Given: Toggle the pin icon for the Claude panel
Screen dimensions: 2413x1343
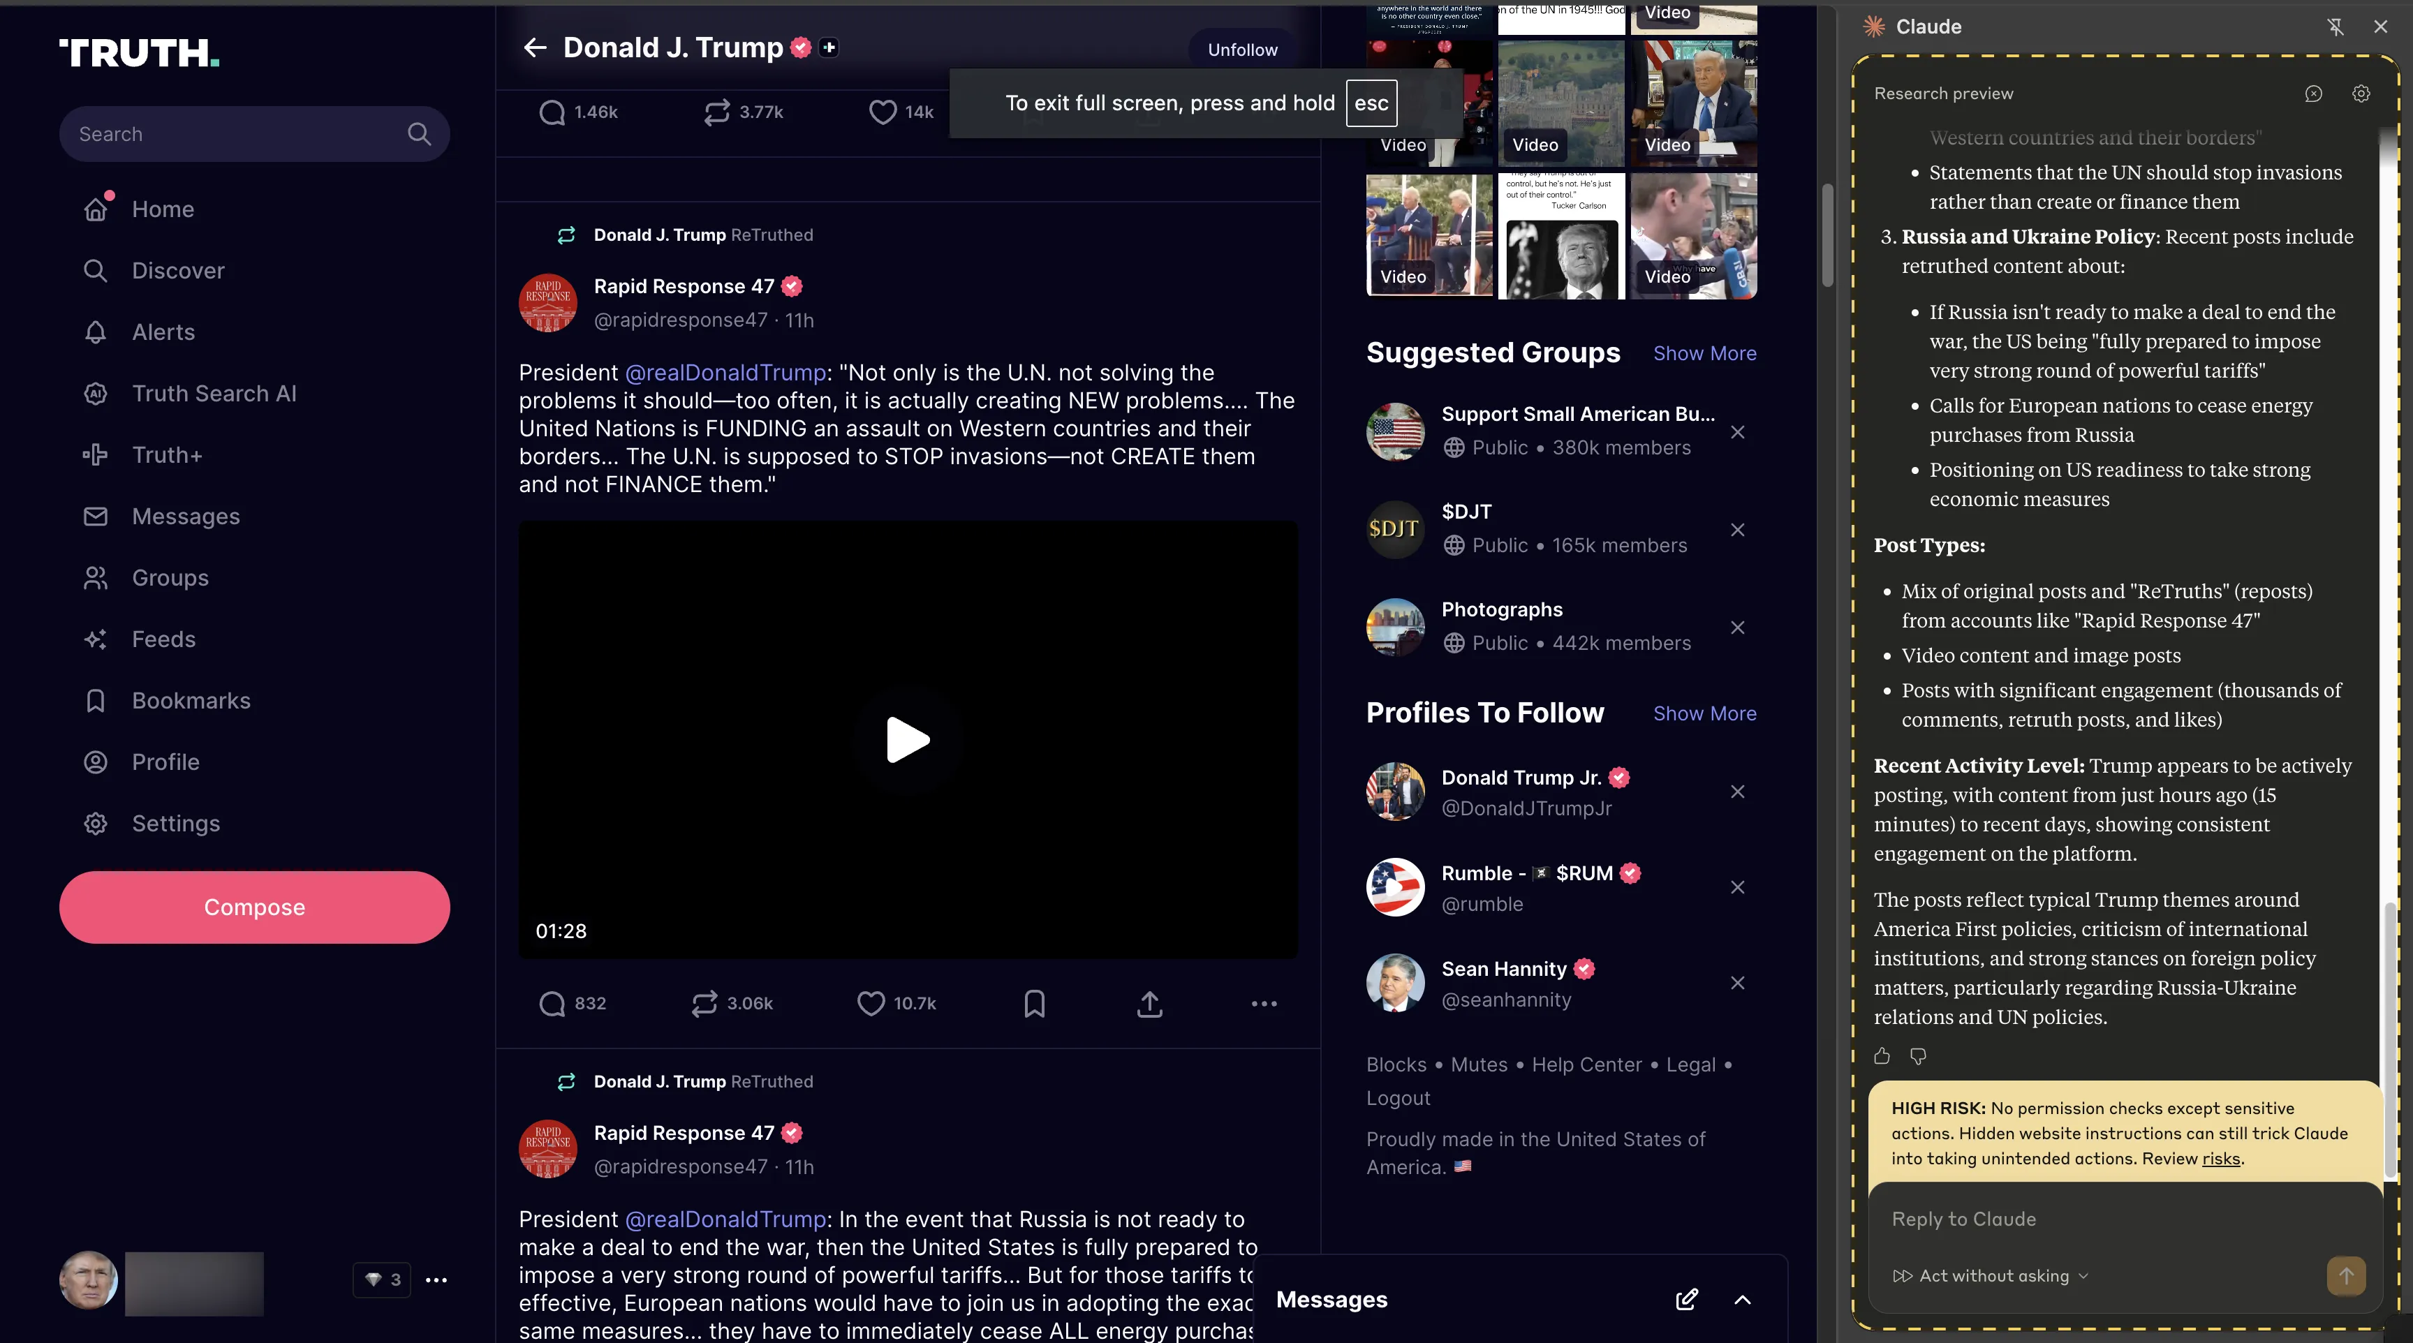Looking at the screenshot, I should 2335,27.
